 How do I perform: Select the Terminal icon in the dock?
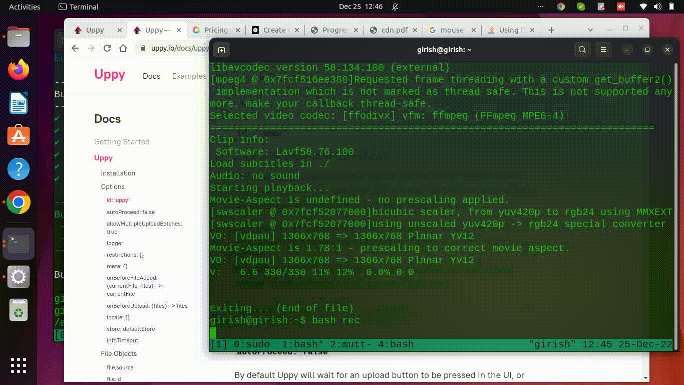pos(19,243)
